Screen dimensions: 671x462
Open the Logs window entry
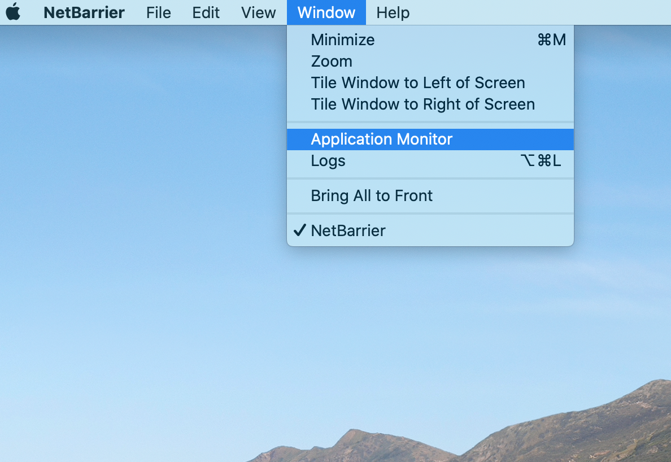(x=430, y=161)
